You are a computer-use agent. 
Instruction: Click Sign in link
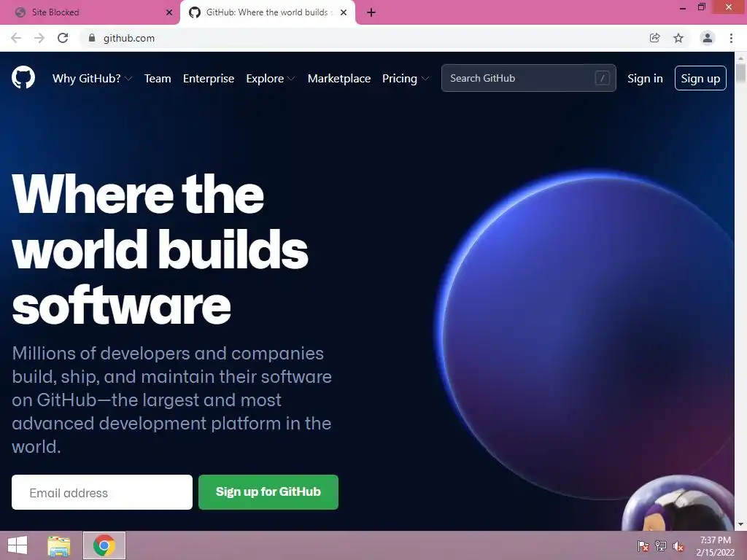645,79
